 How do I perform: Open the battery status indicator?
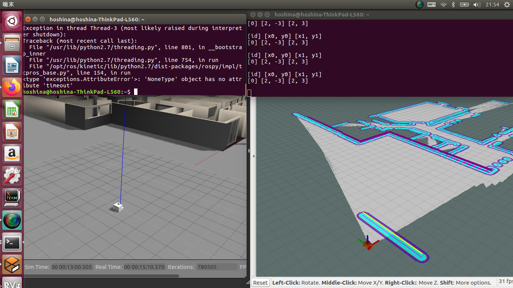[465, 4]
